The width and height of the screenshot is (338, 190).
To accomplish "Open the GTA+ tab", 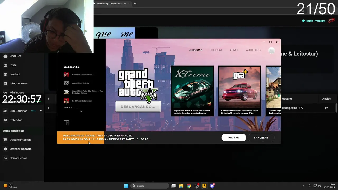I will pos(234,50).
